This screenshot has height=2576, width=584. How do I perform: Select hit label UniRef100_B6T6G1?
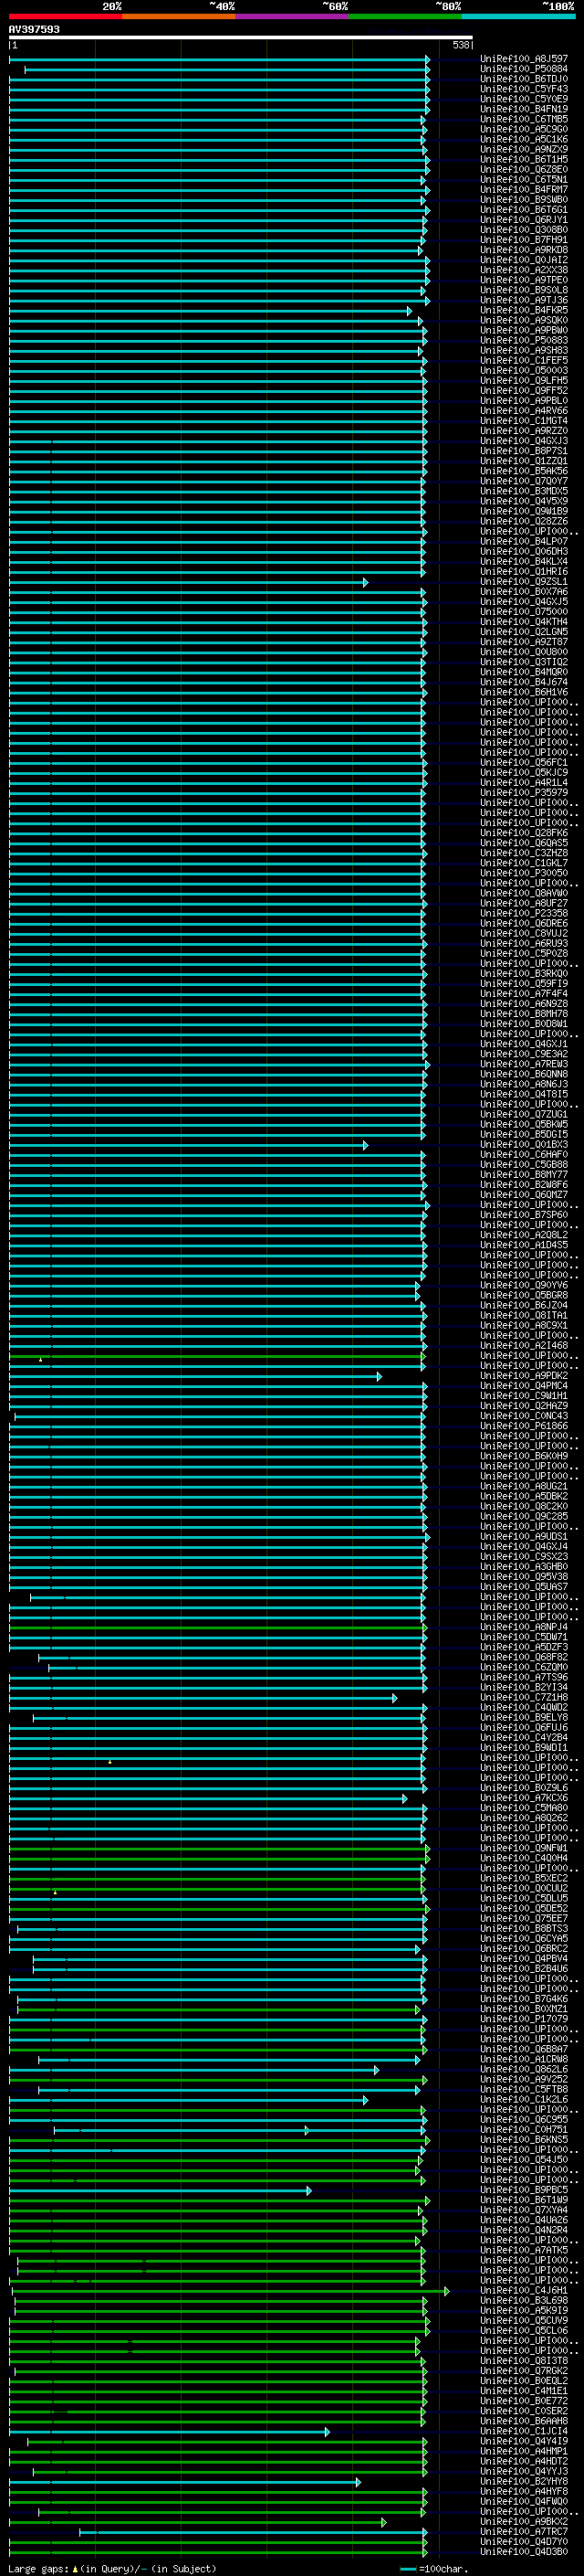[x=523, y=209]
